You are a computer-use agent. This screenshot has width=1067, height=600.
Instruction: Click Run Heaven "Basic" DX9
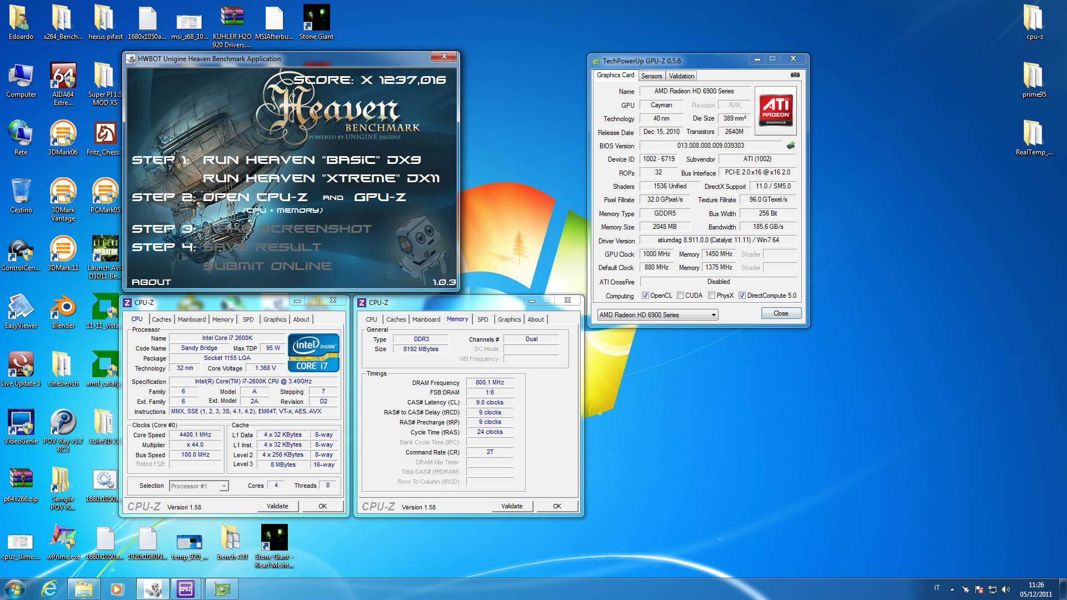point(312,160)
